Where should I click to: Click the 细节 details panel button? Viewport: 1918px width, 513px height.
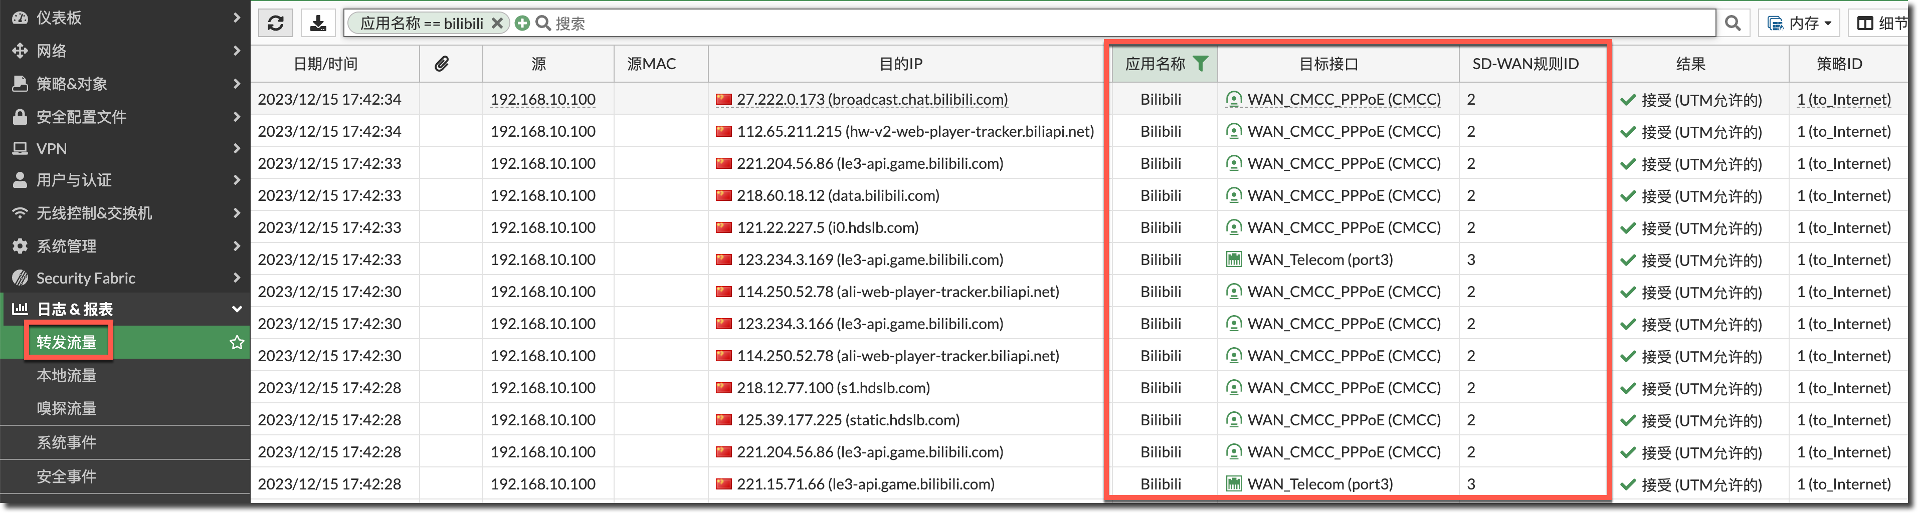pos(1881,23)
